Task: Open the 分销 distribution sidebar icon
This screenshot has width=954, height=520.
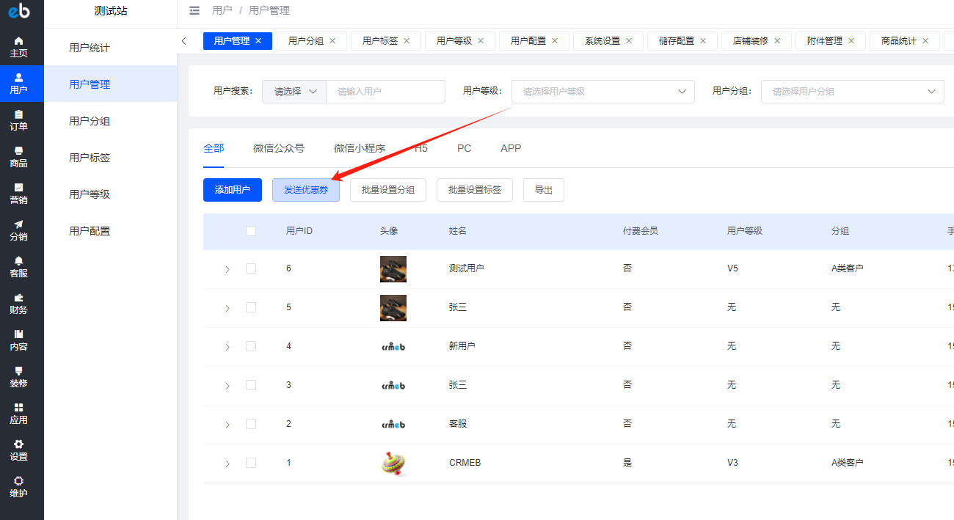Action: 19,230
